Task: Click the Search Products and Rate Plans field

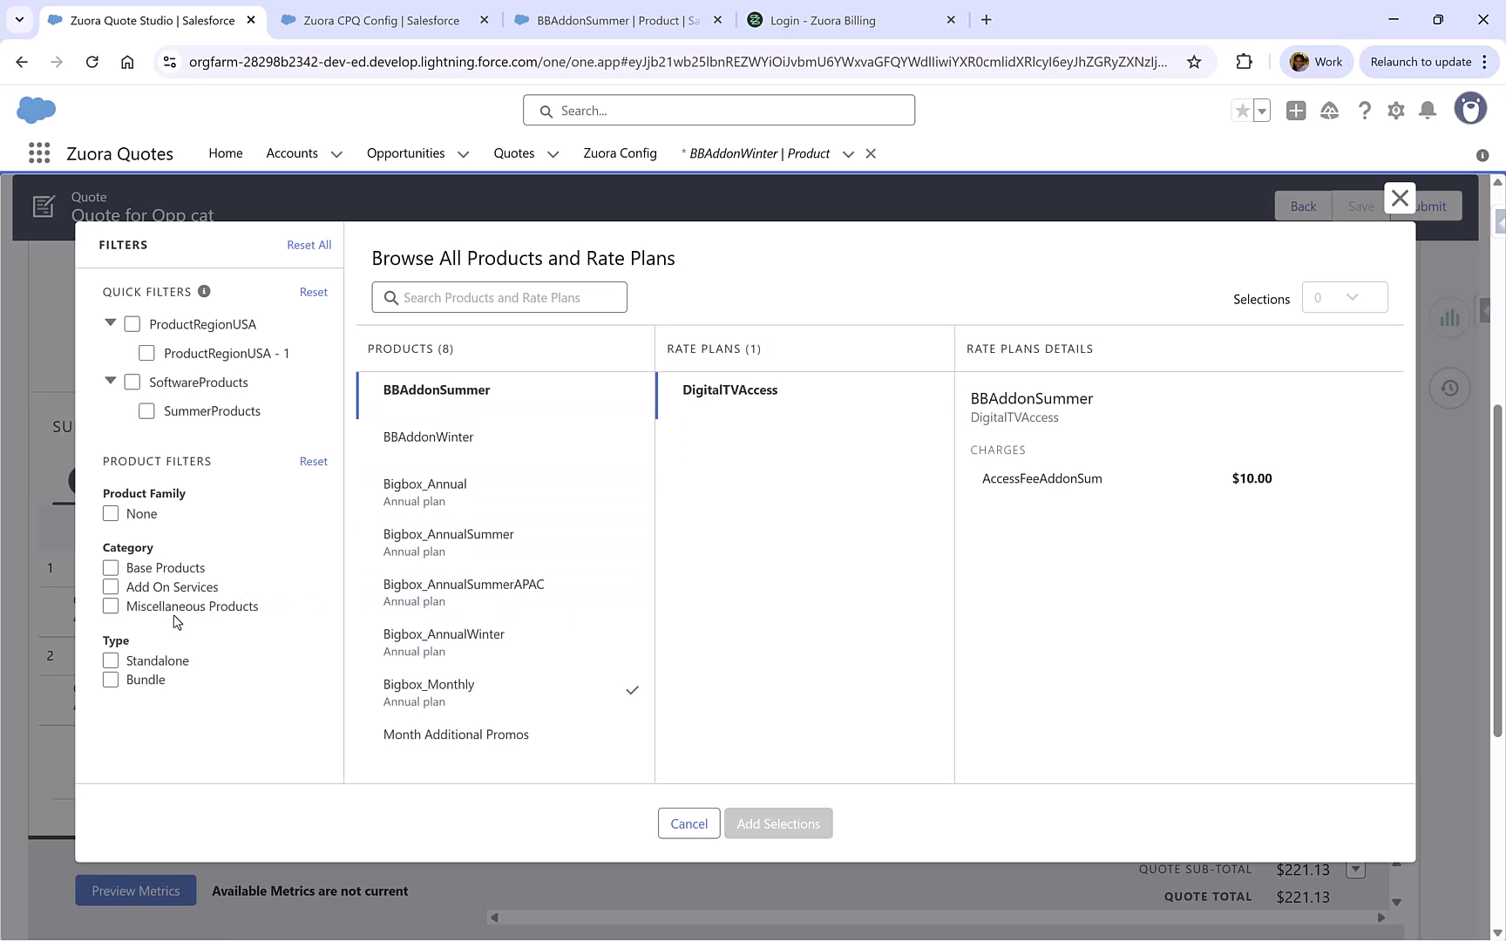Action: (x=499, y=297)
